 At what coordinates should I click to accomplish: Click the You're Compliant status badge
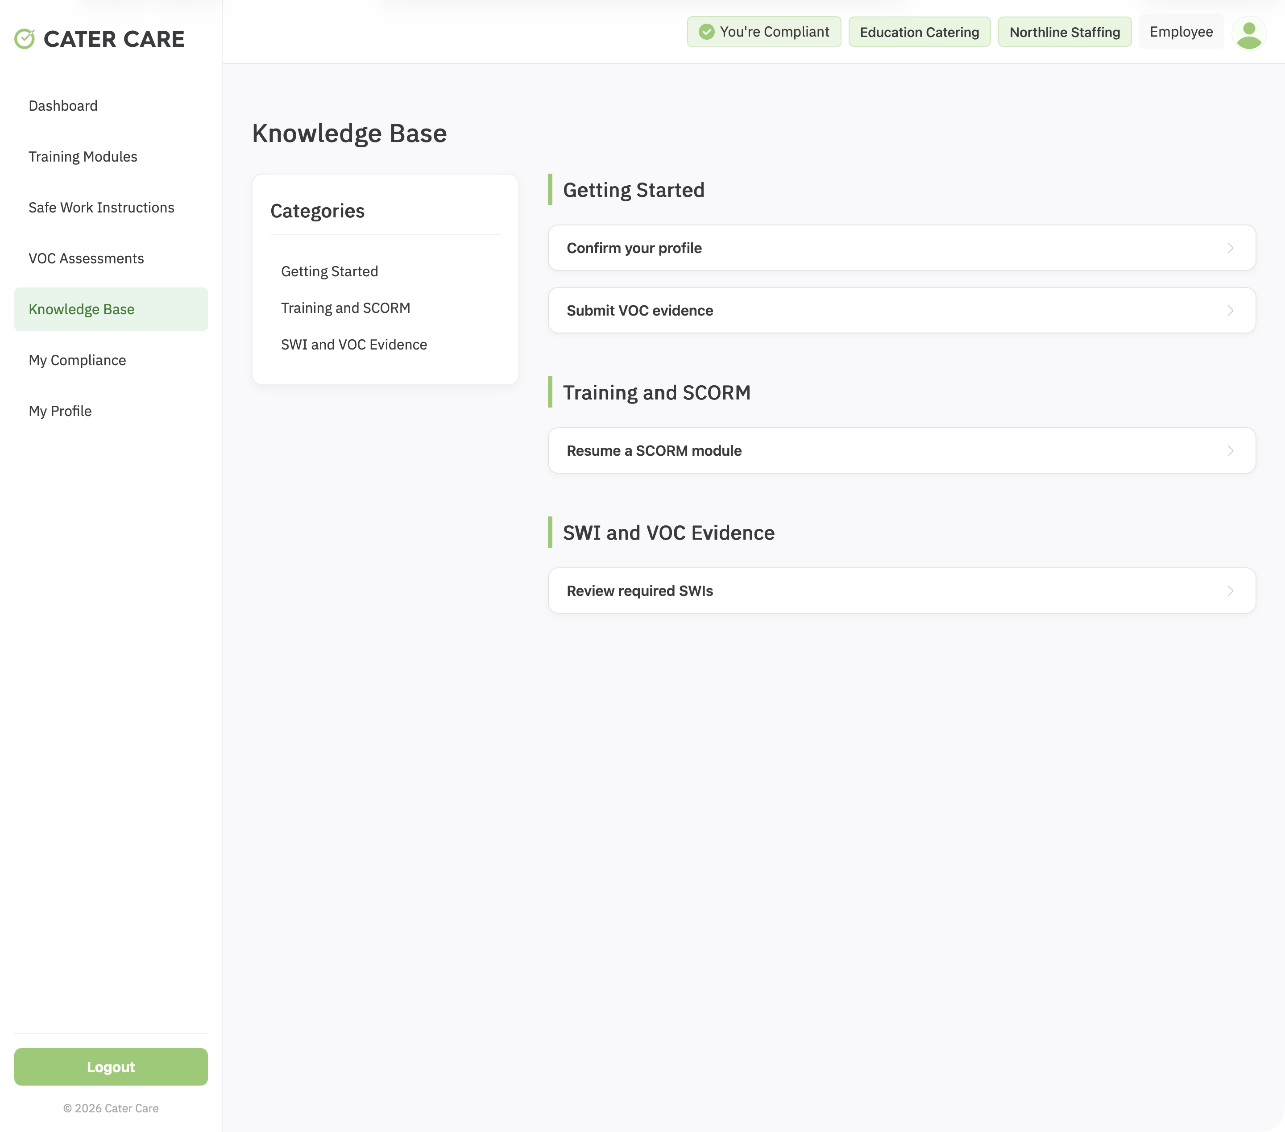[x=764, y=32]
